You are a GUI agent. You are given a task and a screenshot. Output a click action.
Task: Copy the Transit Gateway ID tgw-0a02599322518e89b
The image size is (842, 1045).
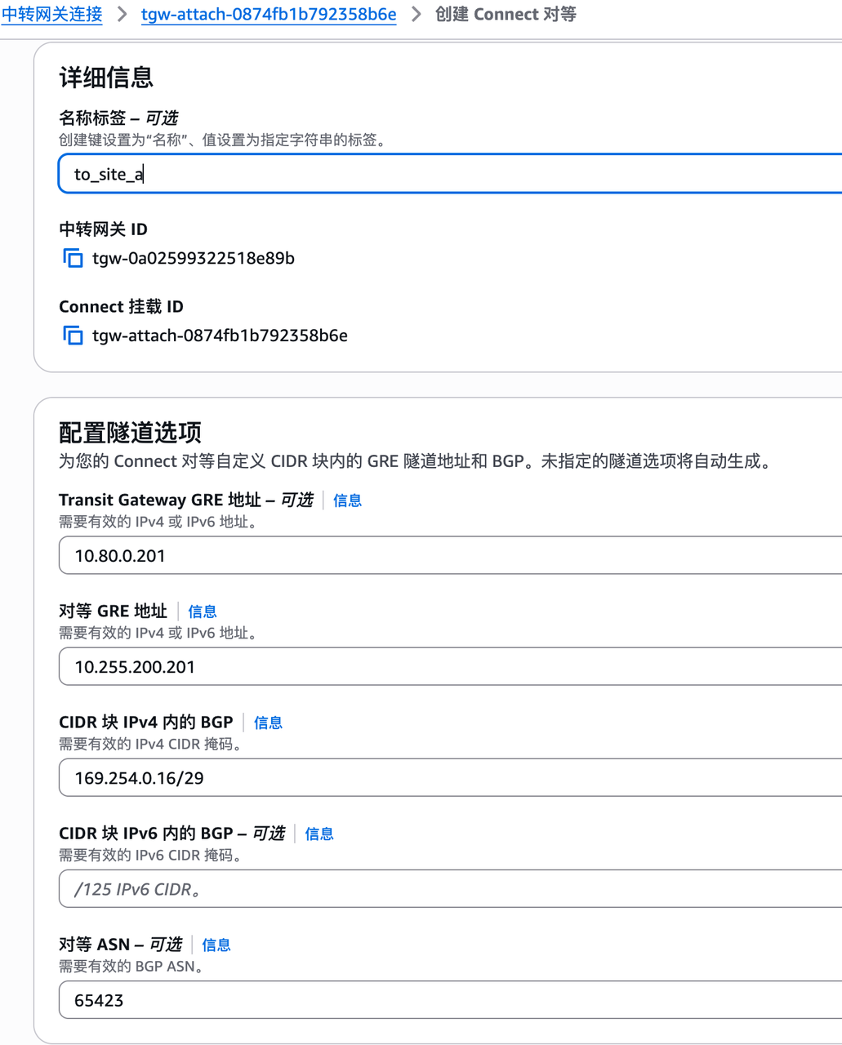pos(73,257)
